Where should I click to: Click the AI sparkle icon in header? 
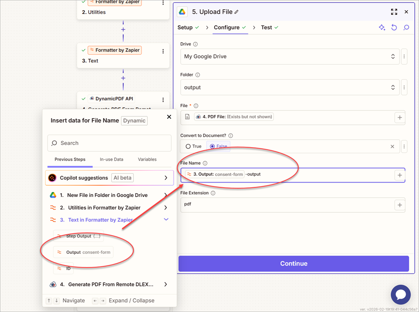click(382, 27)
